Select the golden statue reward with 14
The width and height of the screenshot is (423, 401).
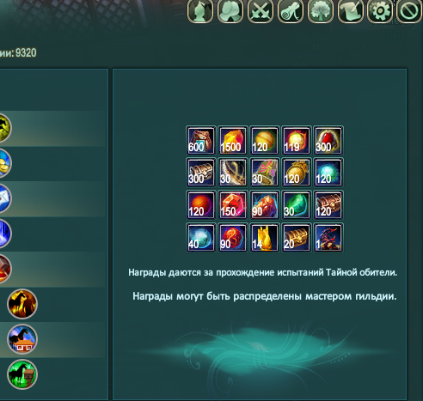pyautogui.click(x=265, y=238)
